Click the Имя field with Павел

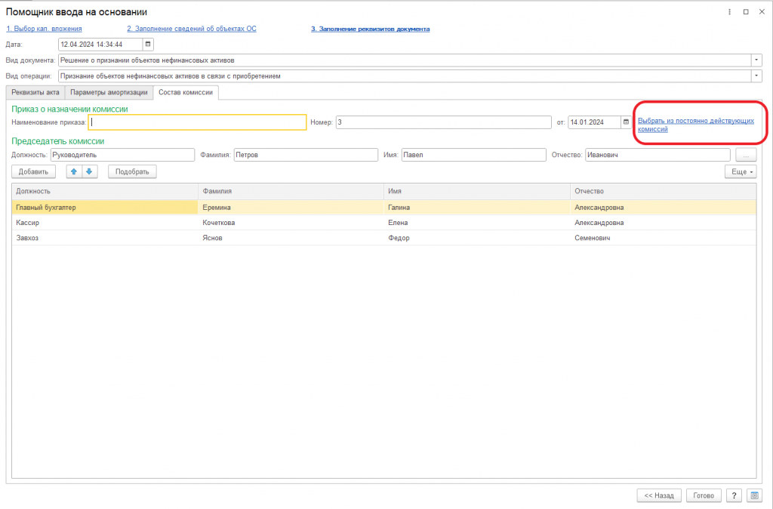point(474,155)
